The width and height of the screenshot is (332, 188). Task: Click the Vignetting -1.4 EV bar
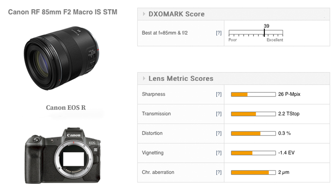(254, 153)
